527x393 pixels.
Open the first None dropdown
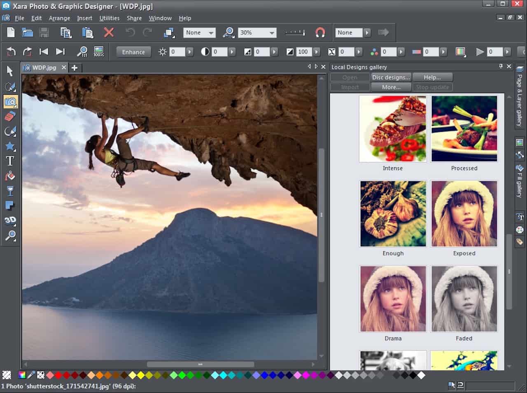coord(211,33)
